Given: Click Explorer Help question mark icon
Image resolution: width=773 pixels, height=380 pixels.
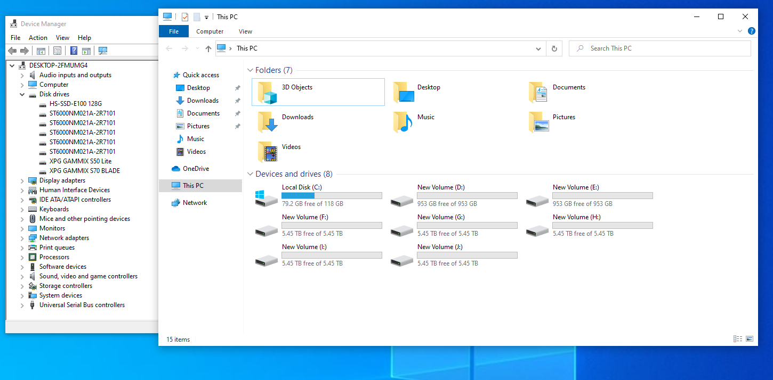Looking at the screenshot, I should tap(752, 31).
